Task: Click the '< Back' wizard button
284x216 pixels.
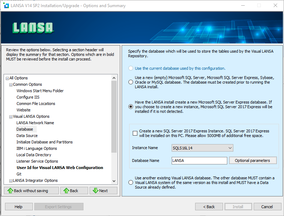Action: 209,207
